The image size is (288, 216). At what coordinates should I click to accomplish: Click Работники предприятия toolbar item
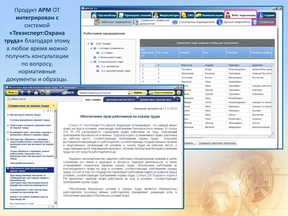pyautogui.click(x=112, y=22)
